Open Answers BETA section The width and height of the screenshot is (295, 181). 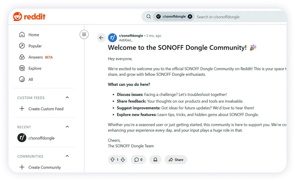tap(36, 57)
